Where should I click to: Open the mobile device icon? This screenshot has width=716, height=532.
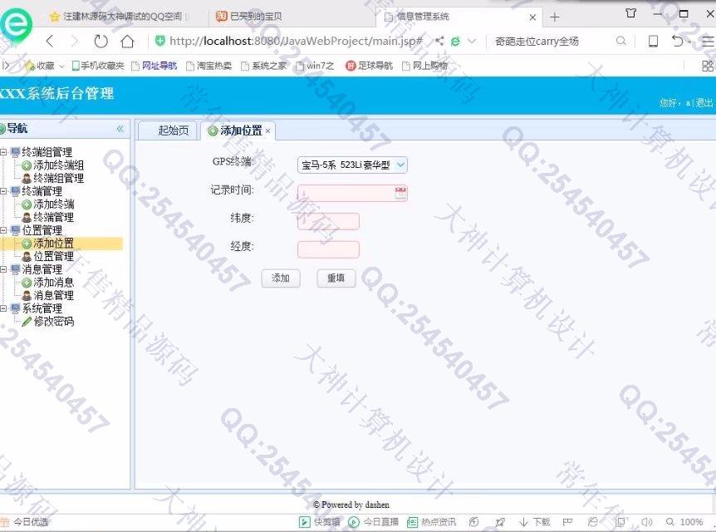click(x=654, y=41)
